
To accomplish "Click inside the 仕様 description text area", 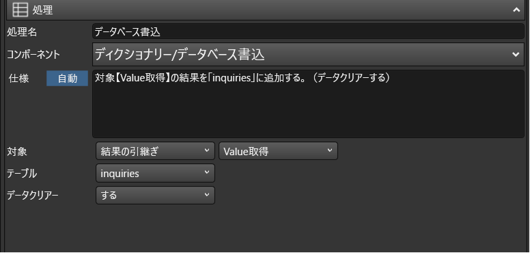I will point(308,104).
